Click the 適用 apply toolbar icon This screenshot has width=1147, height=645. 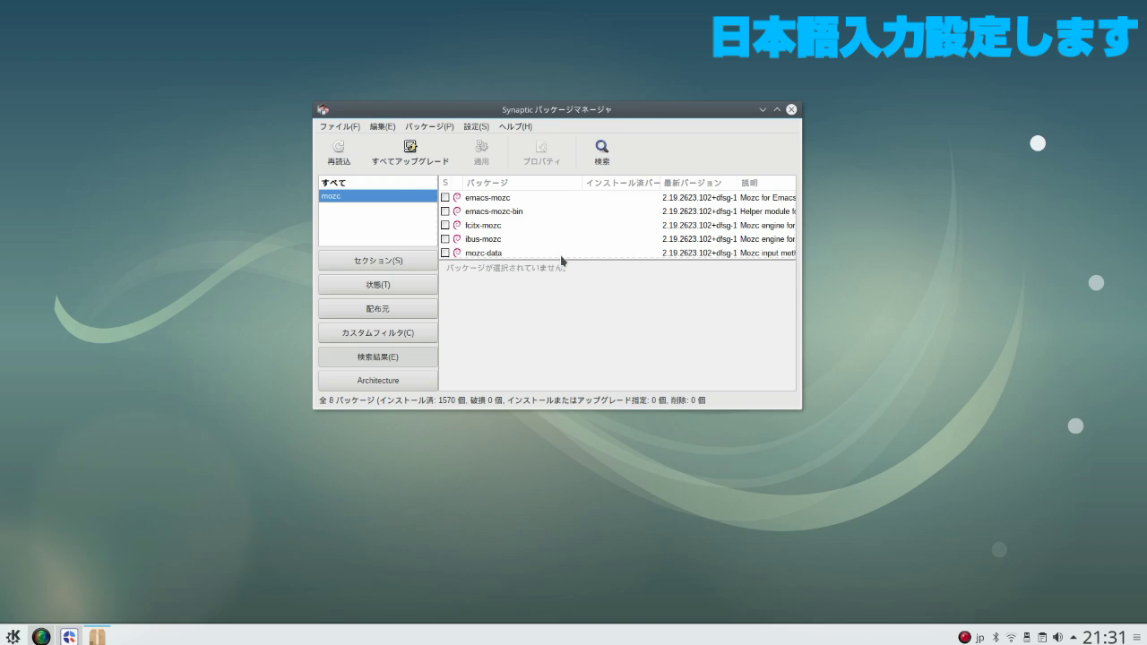point(481,146)
